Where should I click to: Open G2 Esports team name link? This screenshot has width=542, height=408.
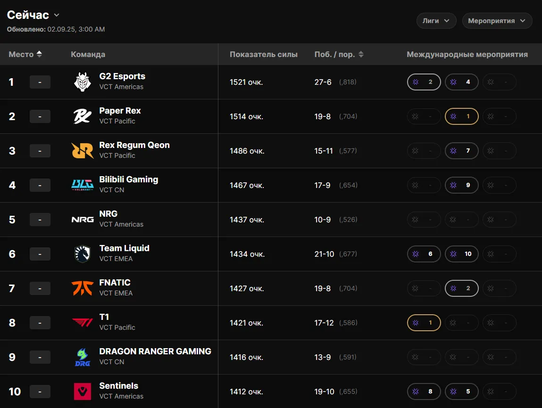coord(122,76)
